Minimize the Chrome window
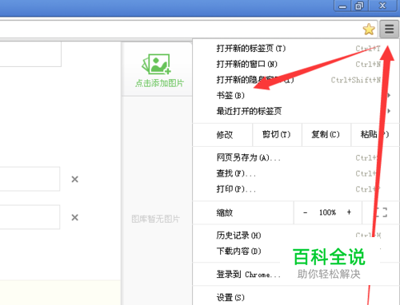Viewport: 400px width, 305px height. tap(342, 6)
